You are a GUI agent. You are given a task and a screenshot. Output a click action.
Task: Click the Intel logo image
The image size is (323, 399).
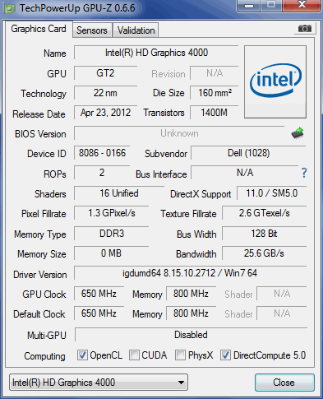point(275,81)
